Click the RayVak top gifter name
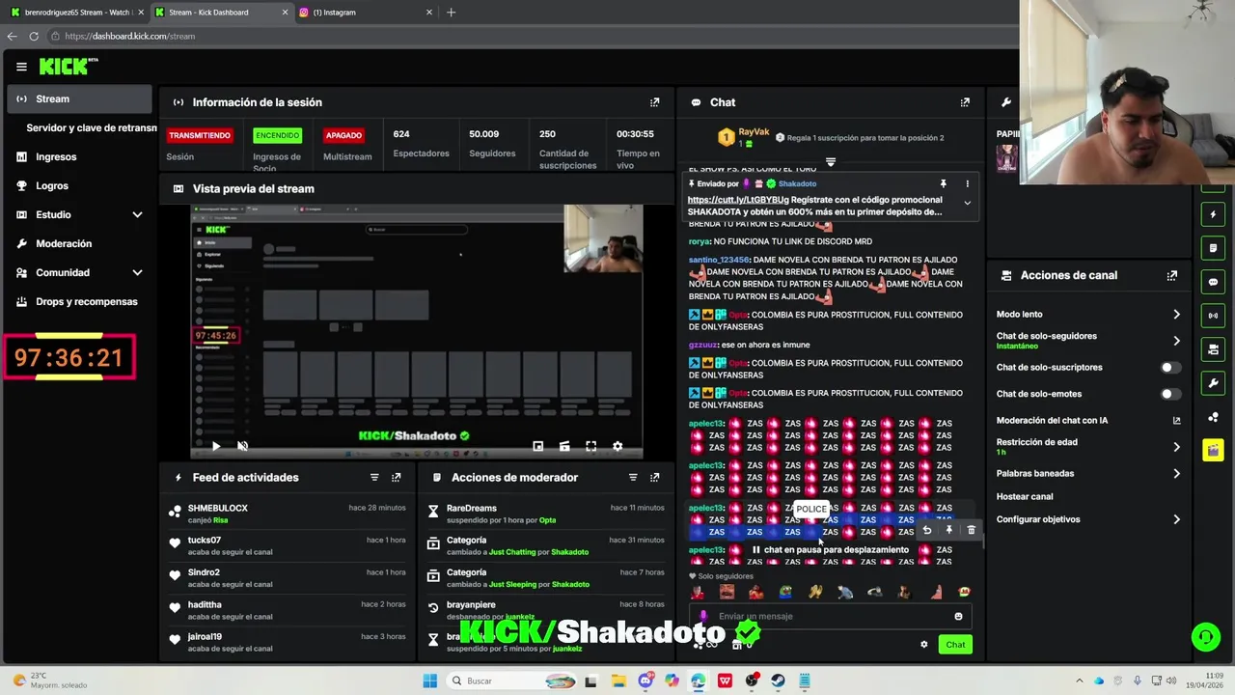1235x695 pixels. (x=754, y=132)
